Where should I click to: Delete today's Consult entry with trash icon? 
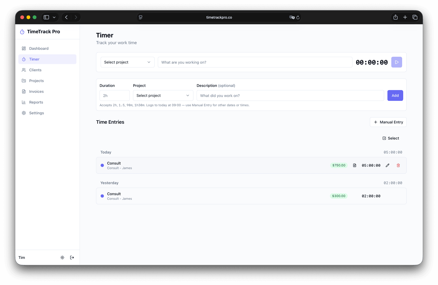click(x=398, y=165)
